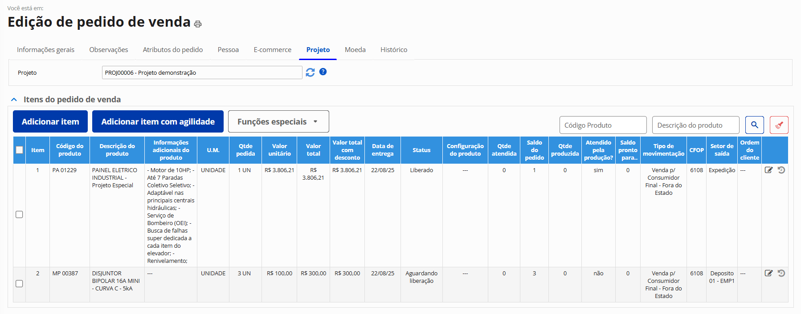Clear filters with the red eraser icon

click(779, 125)
